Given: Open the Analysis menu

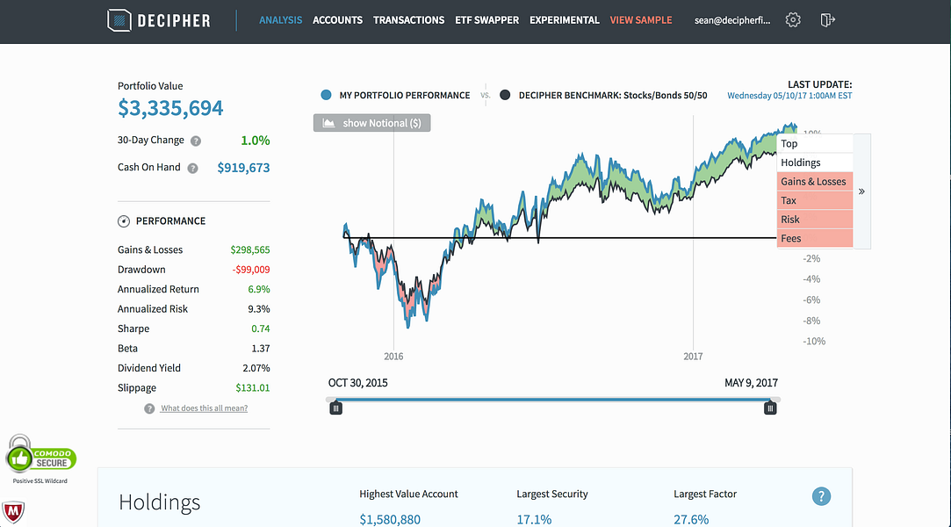Looking at the screenshot, I should (x=281, y=20).
